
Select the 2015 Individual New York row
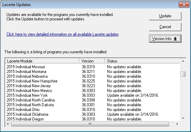click(92, 95)
